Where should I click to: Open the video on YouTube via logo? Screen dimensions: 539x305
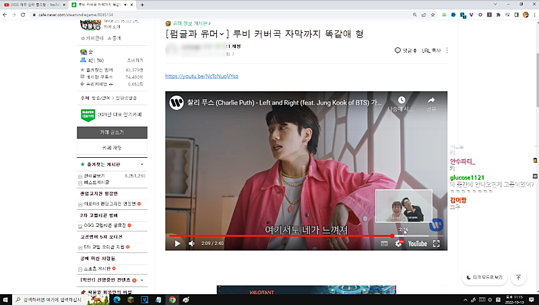click(x=417, y=244)
